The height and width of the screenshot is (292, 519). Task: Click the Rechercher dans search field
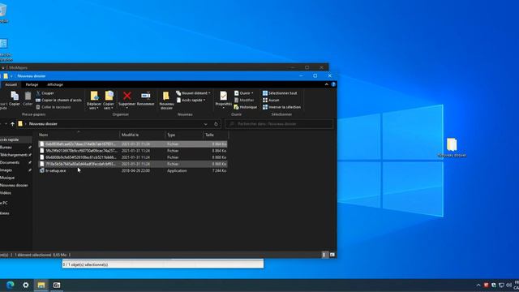[x=279, y=124]
